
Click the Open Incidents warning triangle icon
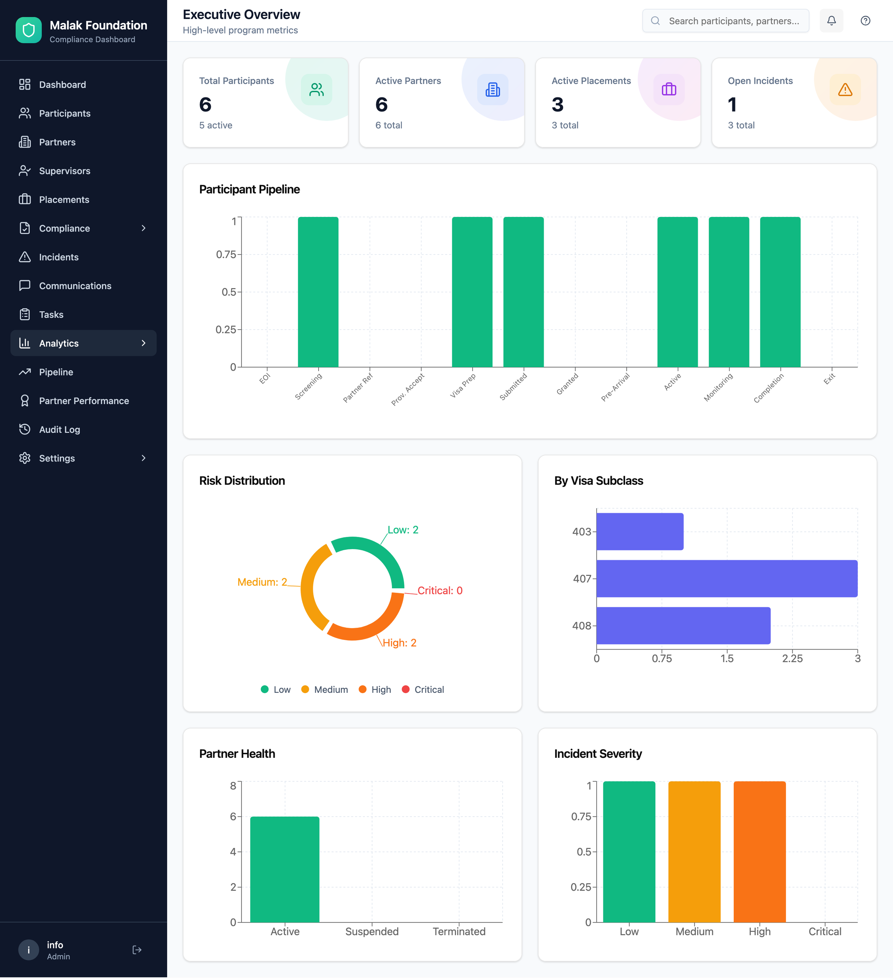point(844,90)
